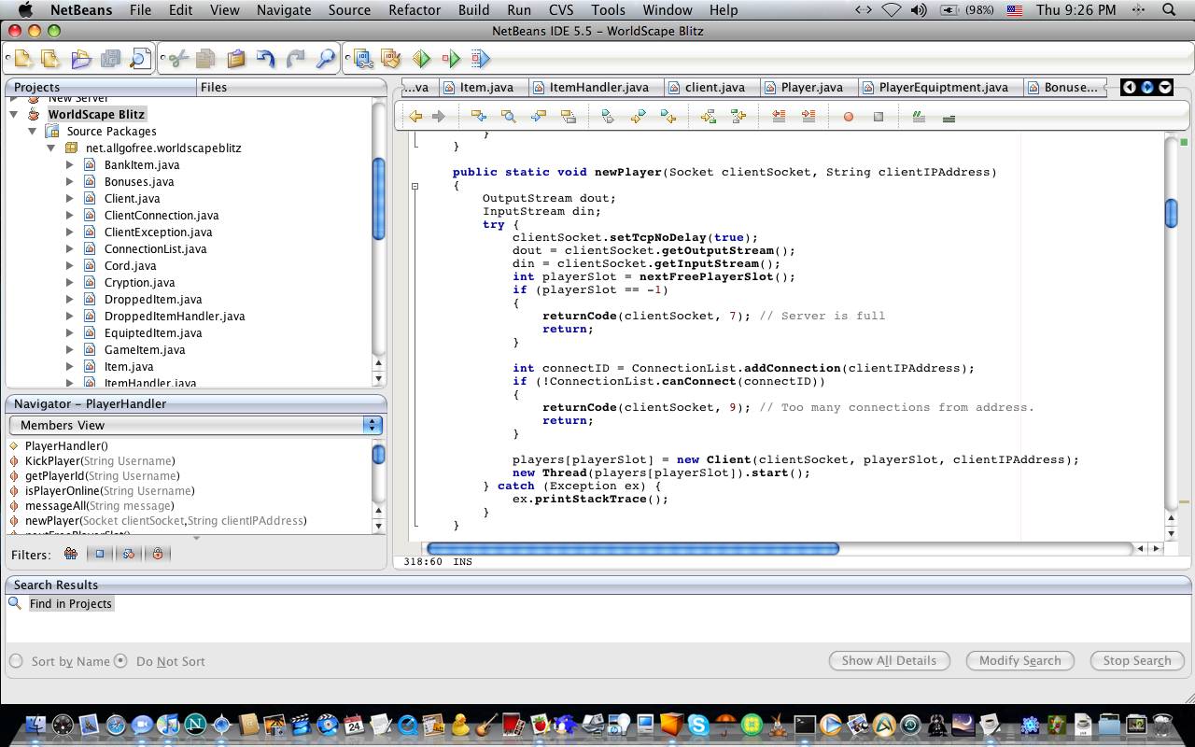Click the horizontal scrollbar of the editor
Screen dimensions: 1195x747
[x=632, y=548]
